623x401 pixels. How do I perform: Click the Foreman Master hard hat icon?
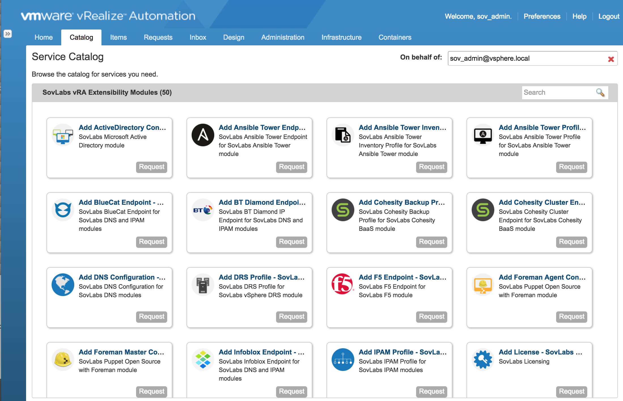coord(63,360)
